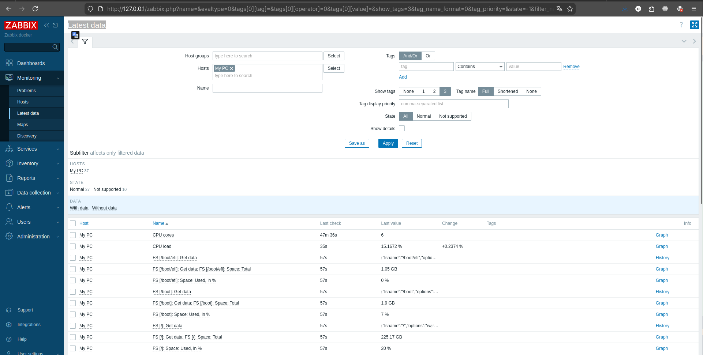
Task: Enable the Show details checkbox
Action: pos(402,129)
